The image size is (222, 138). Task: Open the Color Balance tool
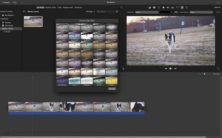point(149,7)
